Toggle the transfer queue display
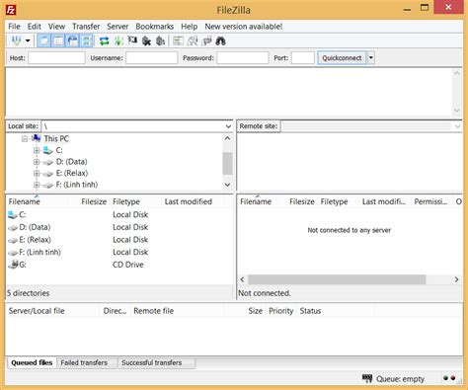468x390 pixels. pos(87,40)
